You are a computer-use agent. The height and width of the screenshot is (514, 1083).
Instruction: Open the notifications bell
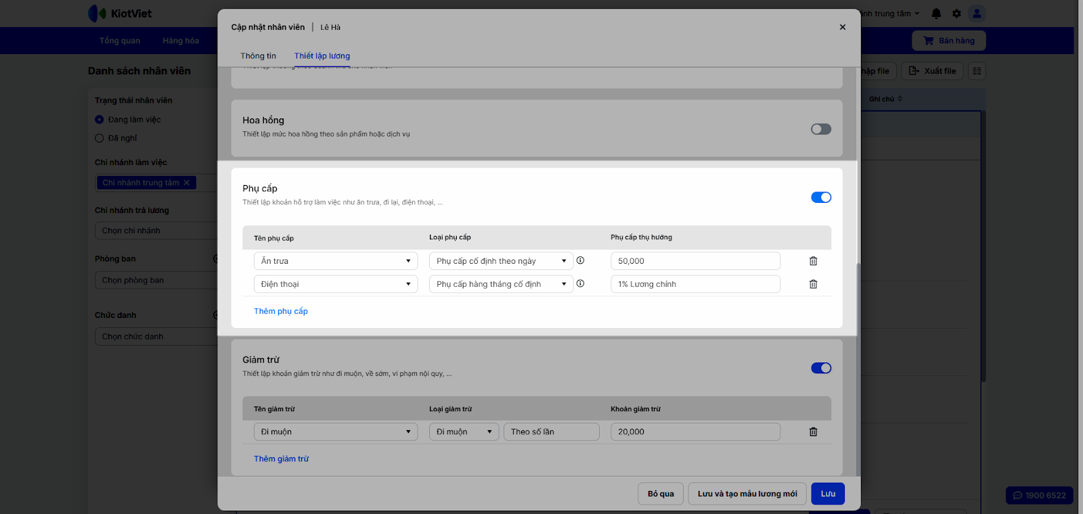click(x=936, y=14)
